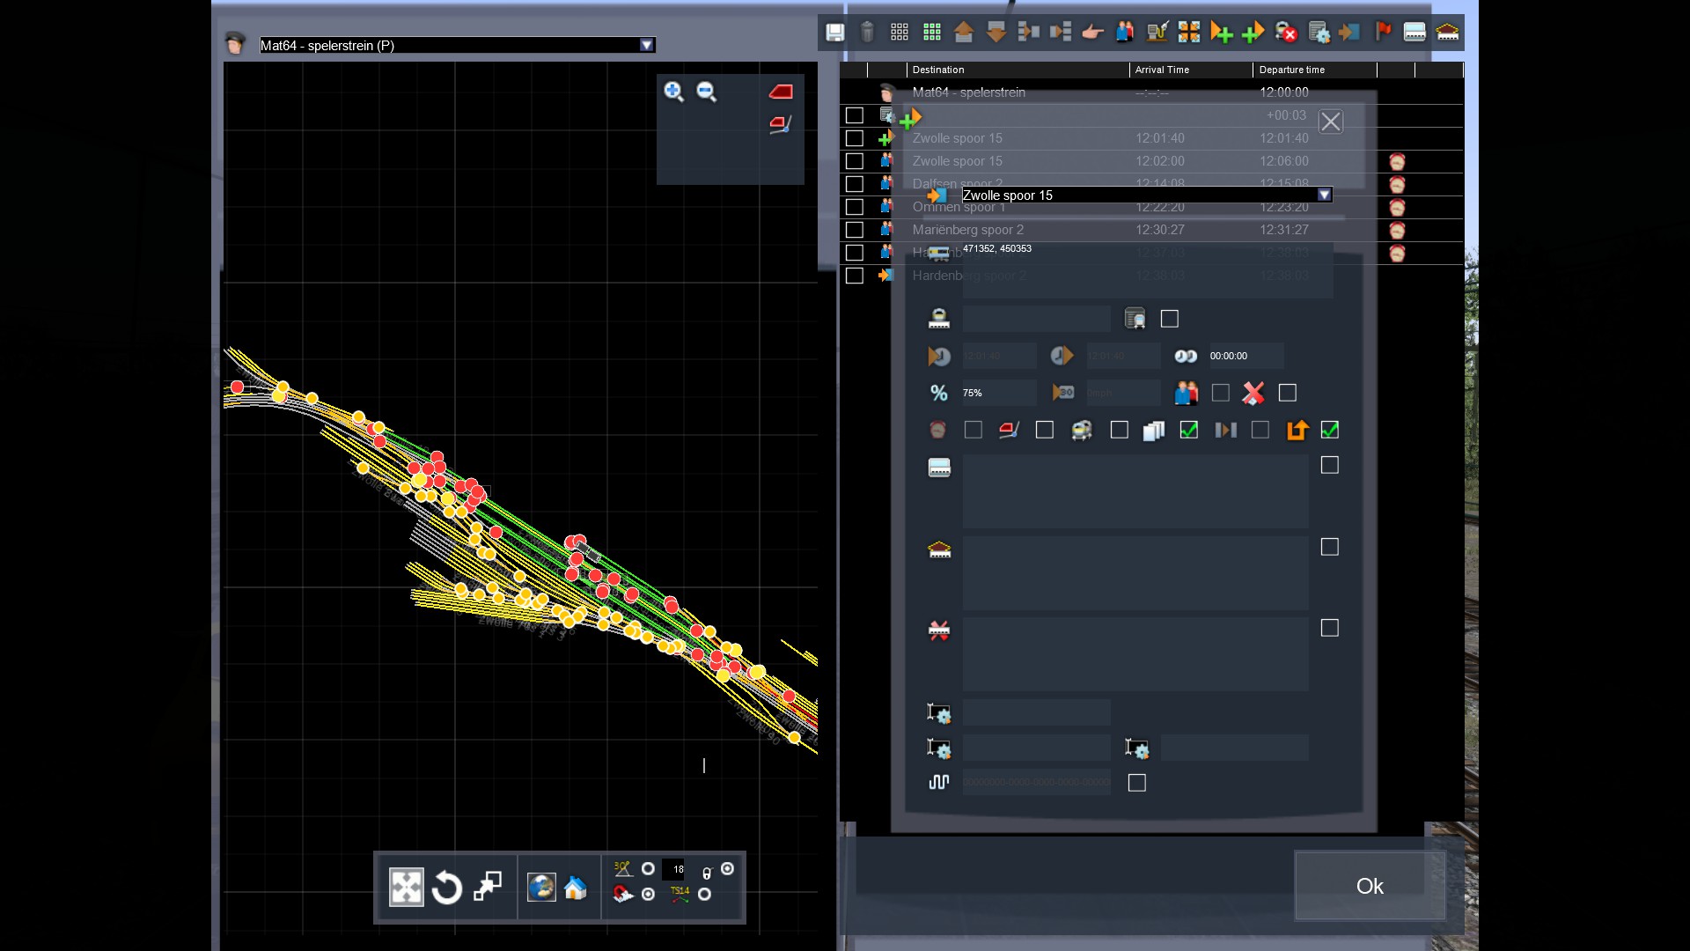The image size is (1690, 951).
Task: Zoom out on the track map
Action: pos(707,92)
